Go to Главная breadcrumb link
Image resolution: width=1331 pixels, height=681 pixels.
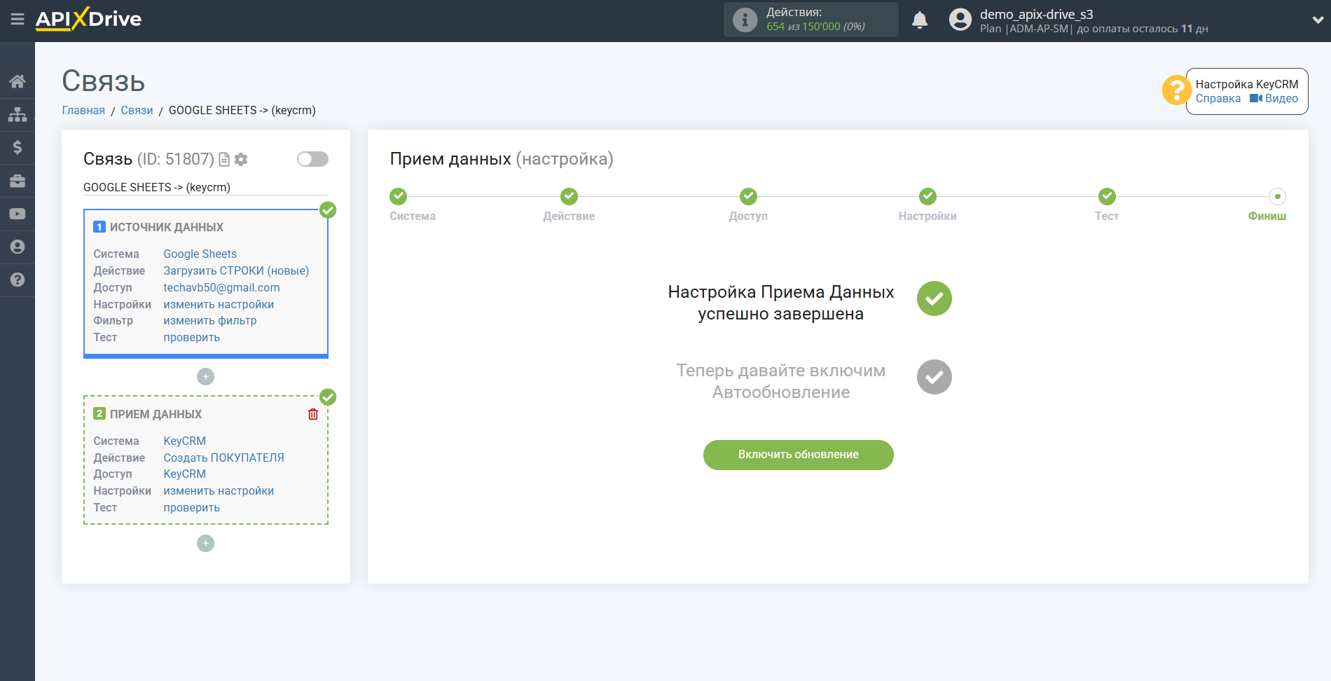tap(83, 110)
